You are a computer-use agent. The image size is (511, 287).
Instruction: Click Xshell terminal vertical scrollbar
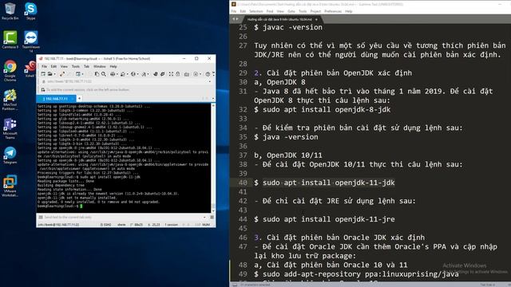(x=213, y=158)
